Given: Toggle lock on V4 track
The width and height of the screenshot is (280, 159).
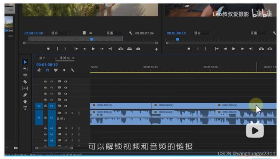Looking at the screenshot, I should point(45,87).
